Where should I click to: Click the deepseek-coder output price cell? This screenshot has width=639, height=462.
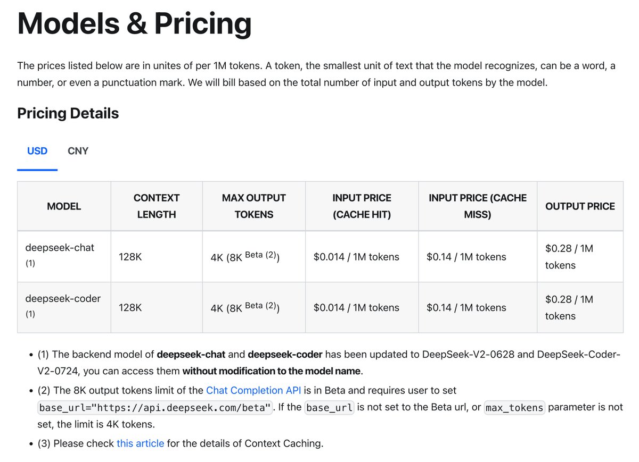569,308
